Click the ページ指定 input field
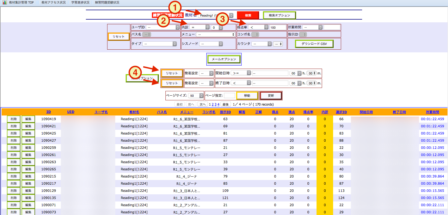The height and width of the screenshot is (215, 448). (x=230, y=96)
